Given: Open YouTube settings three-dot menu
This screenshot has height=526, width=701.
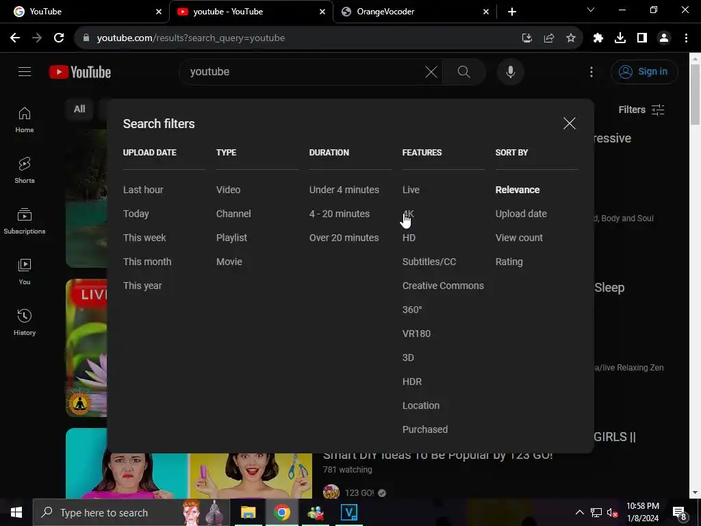Looking at the screenshot, I should click(591, 71).
